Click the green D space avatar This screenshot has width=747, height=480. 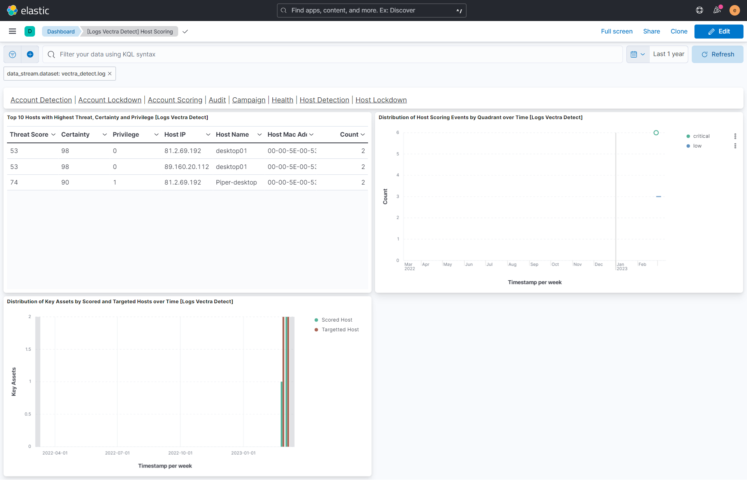click(x=30, y=32)
